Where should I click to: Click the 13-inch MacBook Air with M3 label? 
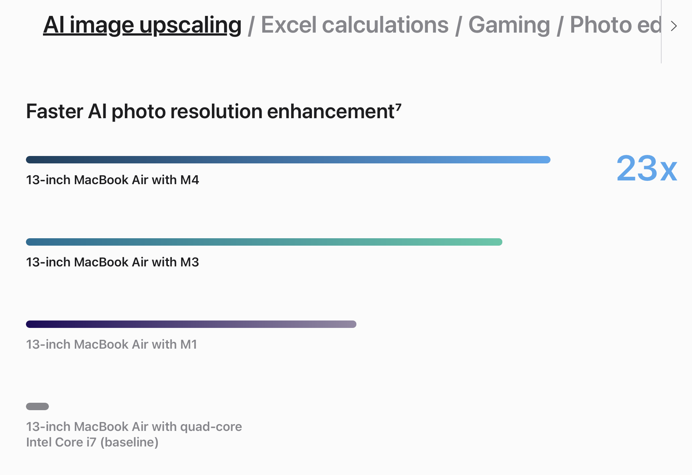113,262
